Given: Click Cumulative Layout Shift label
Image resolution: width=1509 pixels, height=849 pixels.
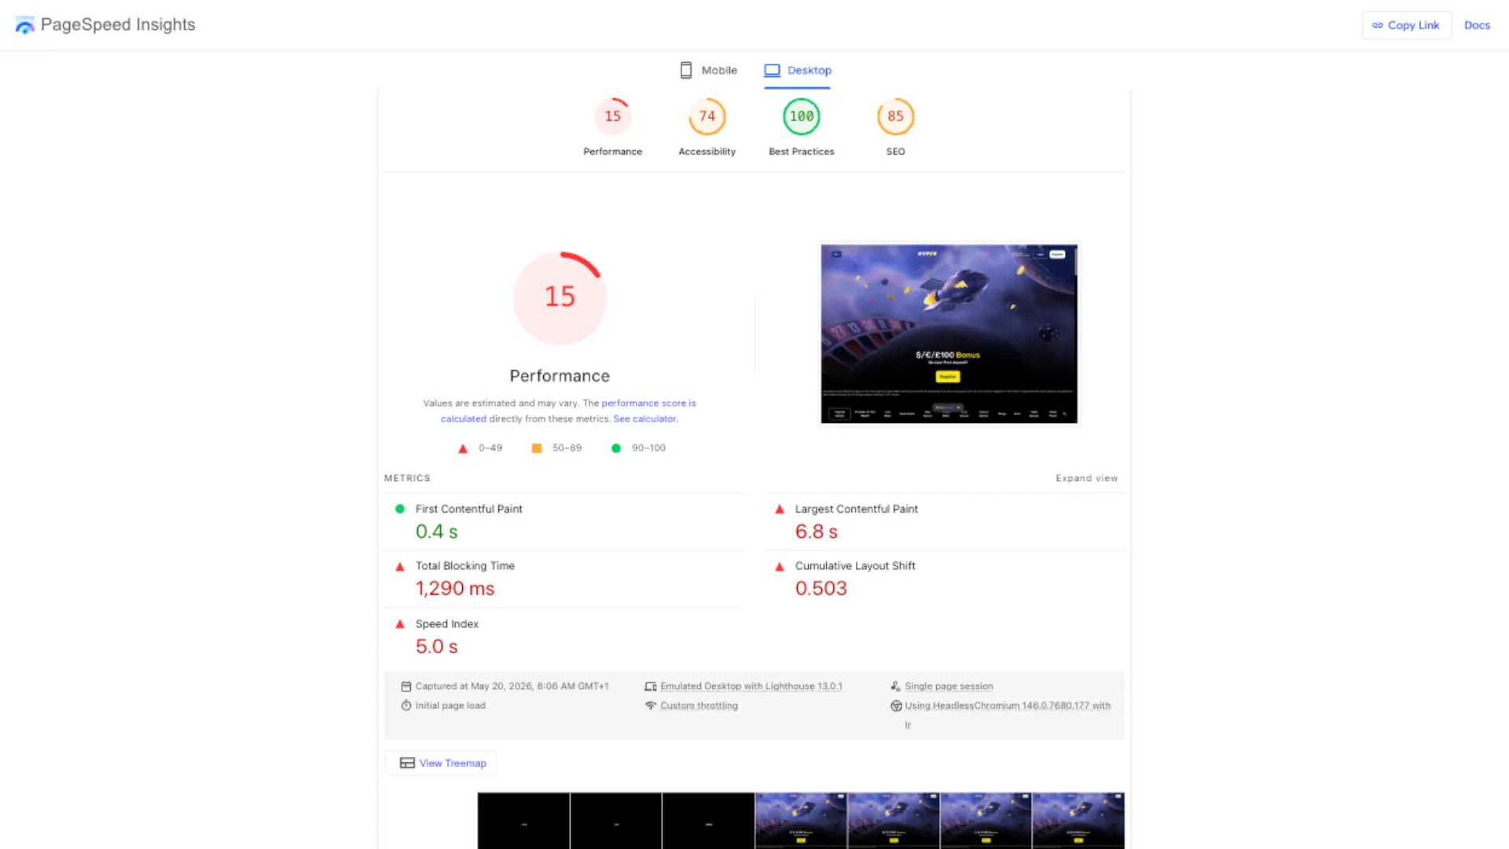Looking at the screenshot, I should tap(855, 566).
